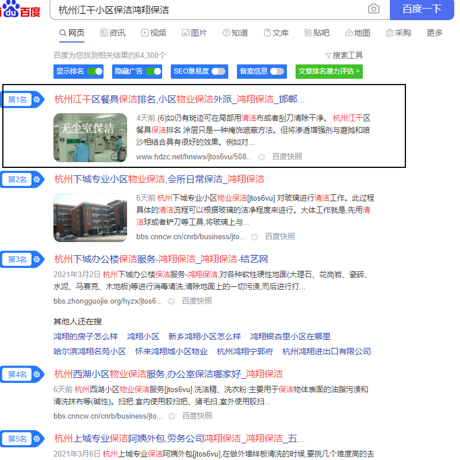Viewport: 460px width, 460px height.
Task: Select the 网页 search tab
Action: click(x=72, y=33)
